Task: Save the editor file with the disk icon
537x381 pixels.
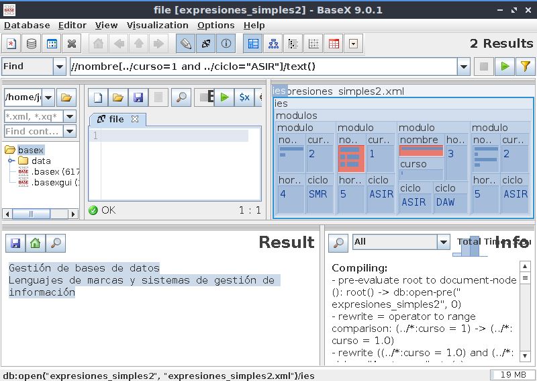Action: click(138, 97)
